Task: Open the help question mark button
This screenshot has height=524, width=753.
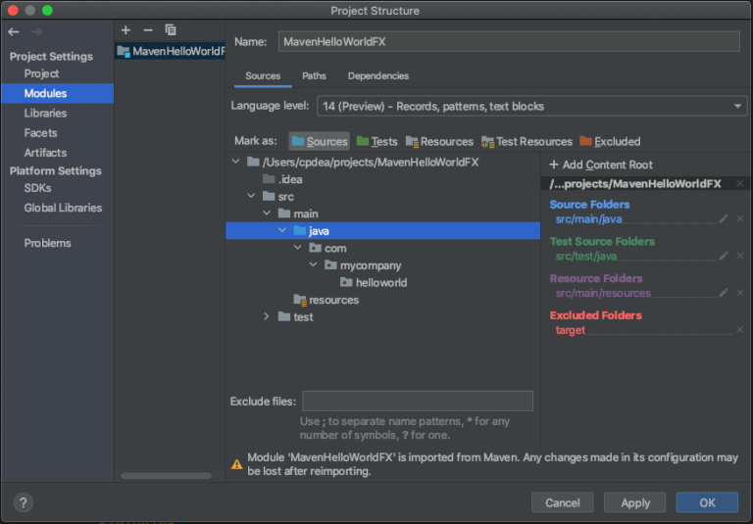Action: (24, 502)
